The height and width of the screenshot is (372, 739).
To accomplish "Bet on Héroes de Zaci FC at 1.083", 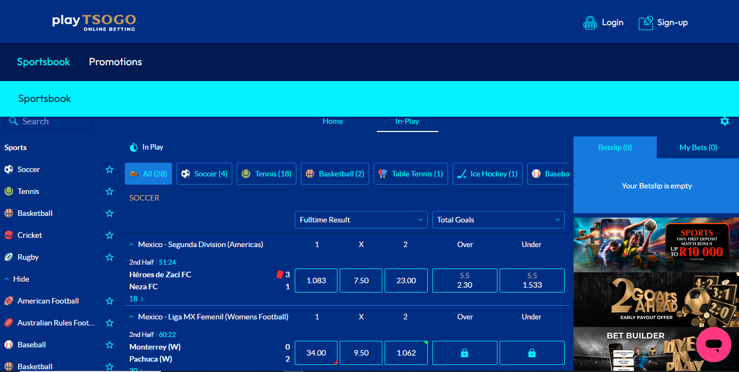I will click(x=316, y=281).
